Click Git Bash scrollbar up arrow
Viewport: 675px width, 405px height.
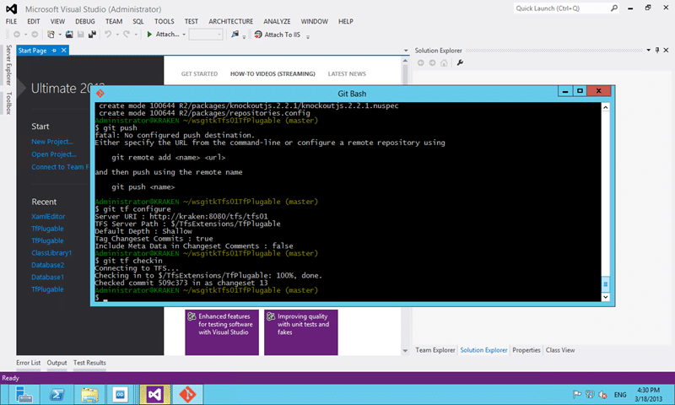click(x=605, y=107)
